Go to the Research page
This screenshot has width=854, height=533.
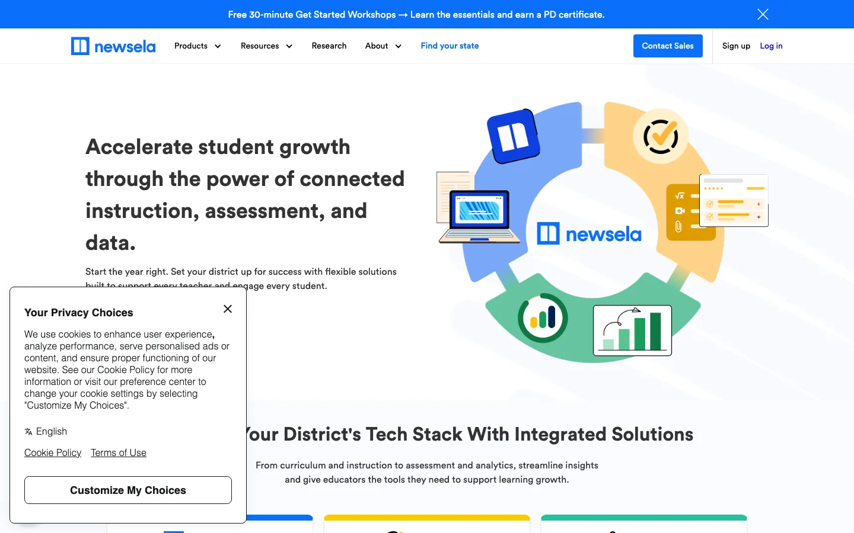[329, 46]
